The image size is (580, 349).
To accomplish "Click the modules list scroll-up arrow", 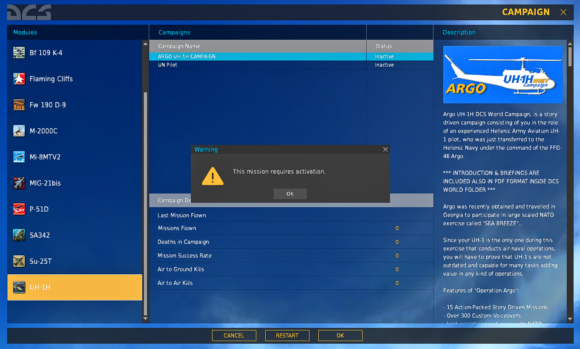I will (x=145, y=43).
